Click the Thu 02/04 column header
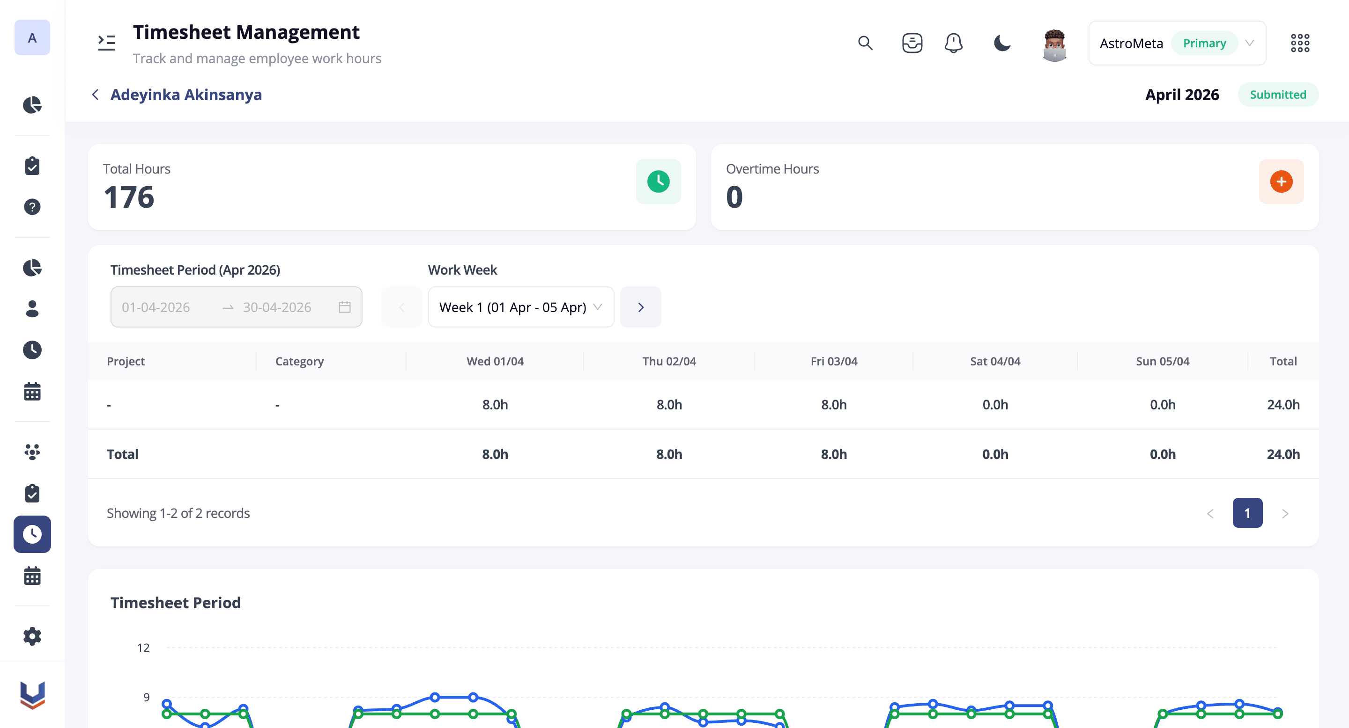The image size is (1349, 728). [x=669, y=361]
